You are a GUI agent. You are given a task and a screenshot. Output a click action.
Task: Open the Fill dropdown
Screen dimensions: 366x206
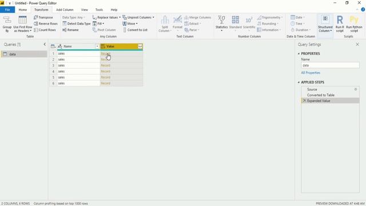click(x=98, y=23)
